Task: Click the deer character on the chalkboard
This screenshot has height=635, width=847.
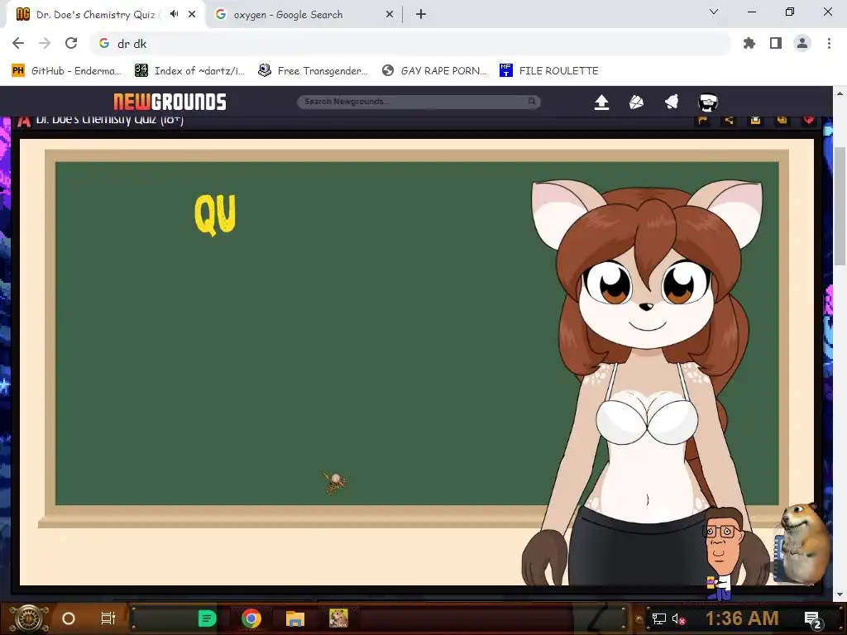Action: tap(647, 382)
